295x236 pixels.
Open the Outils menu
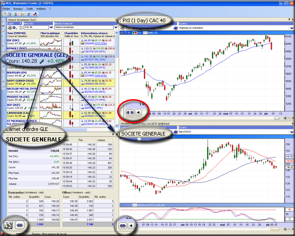click(x=29, y=9)
